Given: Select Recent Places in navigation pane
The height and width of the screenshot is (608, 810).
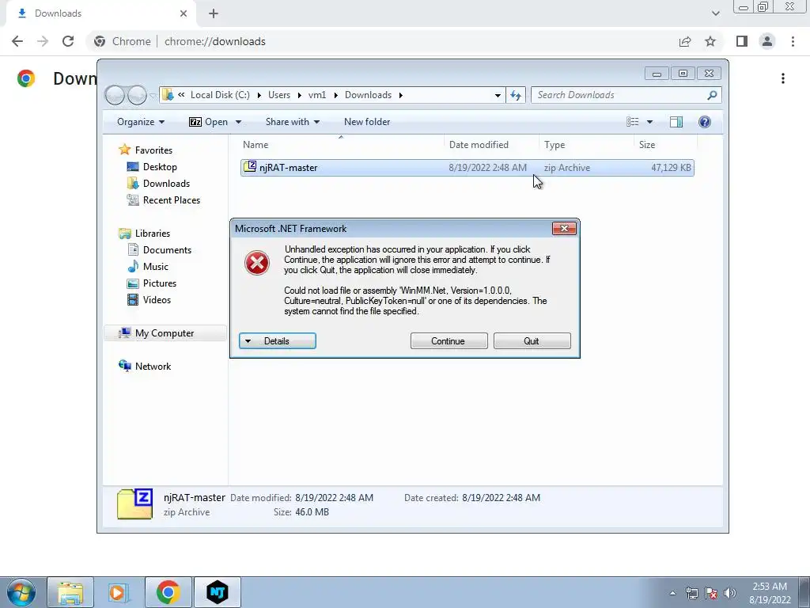Looking at the screenshot, I should pyautogui.click(x=171, y=200).
